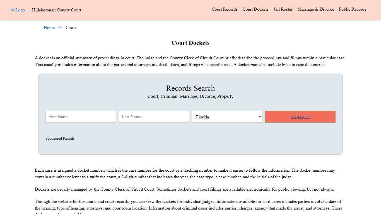Click the Court Dockets page heading
Viewport: 381px width, 214px height.
click(x=190, y=43)
